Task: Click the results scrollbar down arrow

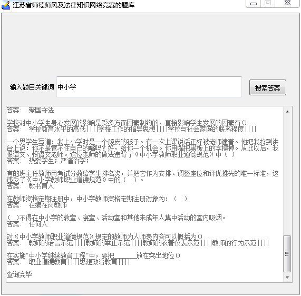Action: [287, 277]
